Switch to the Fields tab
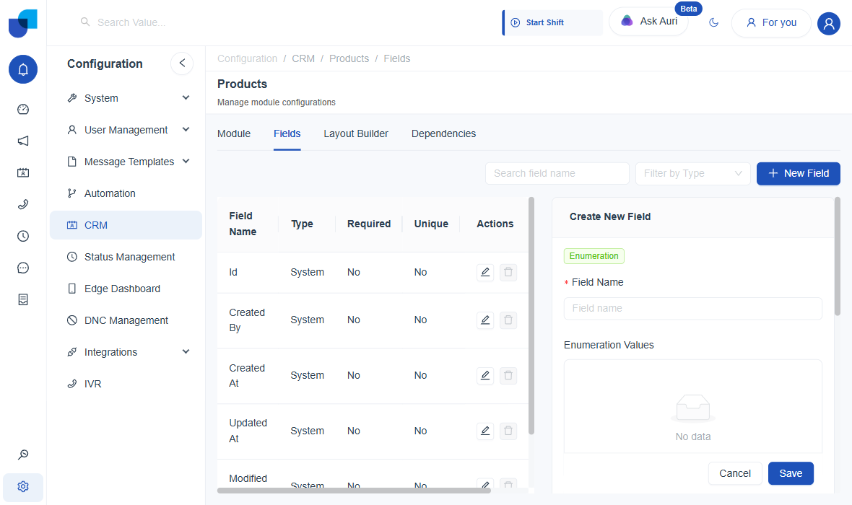Viewport: 852px width, 505px height. [287, 133]
